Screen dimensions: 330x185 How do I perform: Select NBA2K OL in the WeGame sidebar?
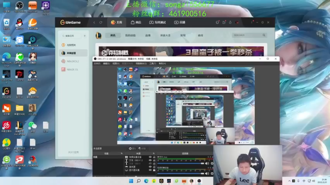pos(73,69)
